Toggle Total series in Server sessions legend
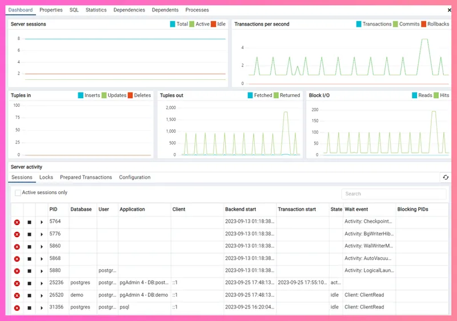This screenshot has width=457, height=321. point(173,24)
